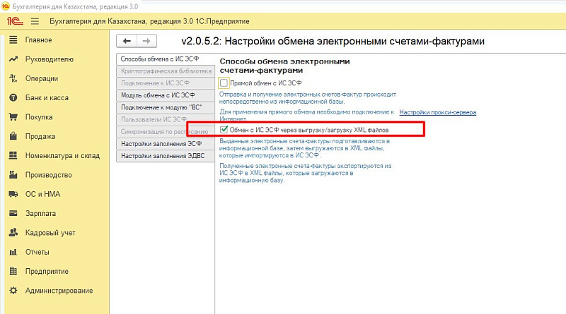This screenshot has height=314, width=566.
Task: Open the Главное section
Action: (x=38, y=40)
